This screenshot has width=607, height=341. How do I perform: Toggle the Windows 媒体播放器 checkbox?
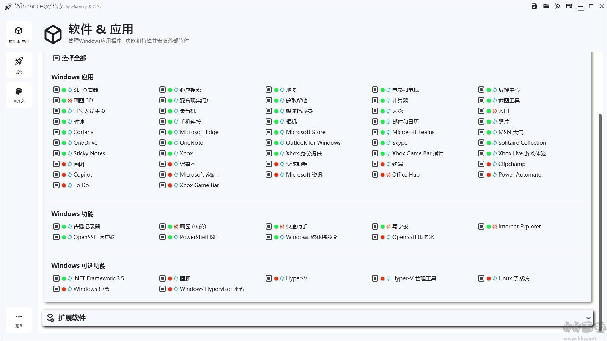[269, 237]
